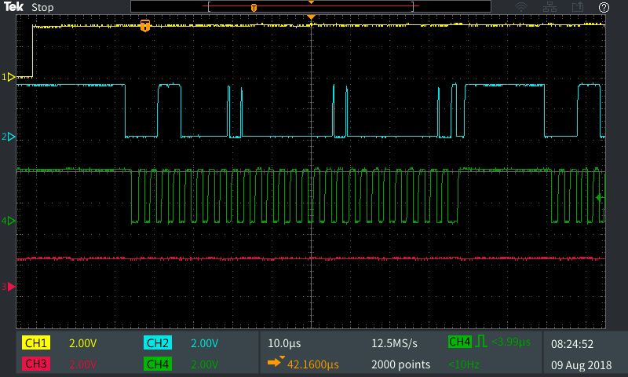Click the 12.5MS/s sample rate readout

click(395, 343)
